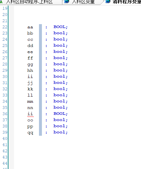Image resolution: width=141 pixels, height=169 pixels.
Task: Click the highlighted column selection beside kk
Action: click(40, 89)
